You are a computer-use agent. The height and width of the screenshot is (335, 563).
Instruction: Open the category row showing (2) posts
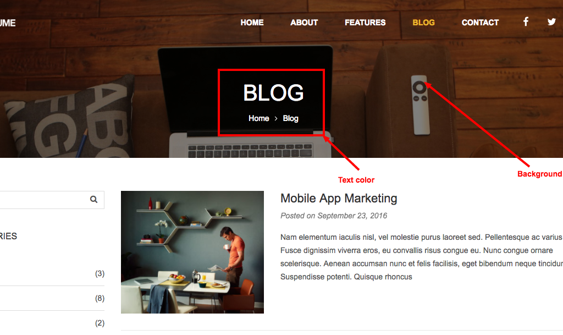(52, 323)
